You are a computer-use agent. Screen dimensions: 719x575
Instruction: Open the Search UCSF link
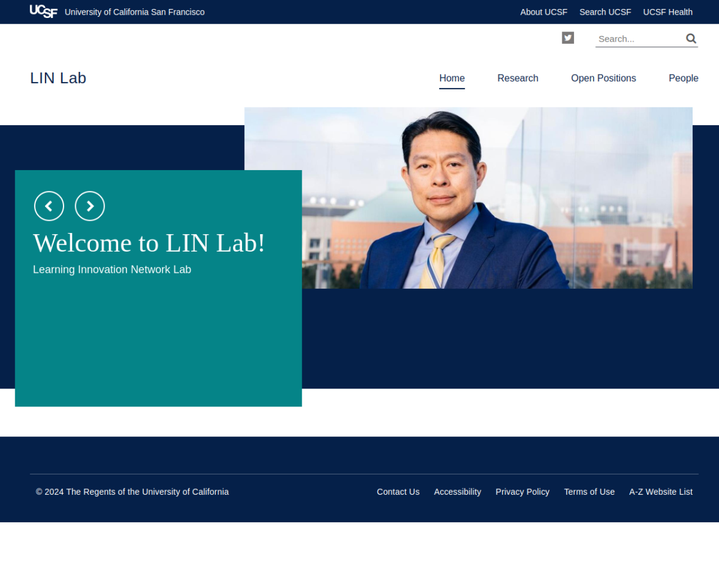[605, 12]
